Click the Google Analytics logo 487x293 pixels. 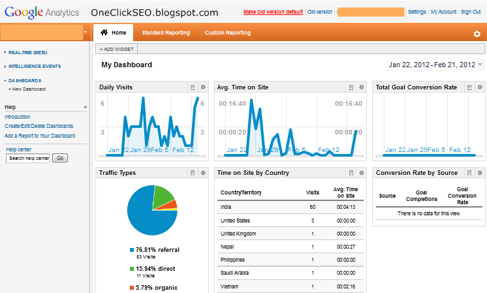pyautogui.click(x=42, y=12)
